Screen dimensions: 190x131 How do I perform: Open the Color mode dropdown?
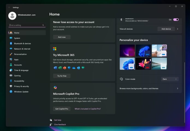(x=170, y=79)
